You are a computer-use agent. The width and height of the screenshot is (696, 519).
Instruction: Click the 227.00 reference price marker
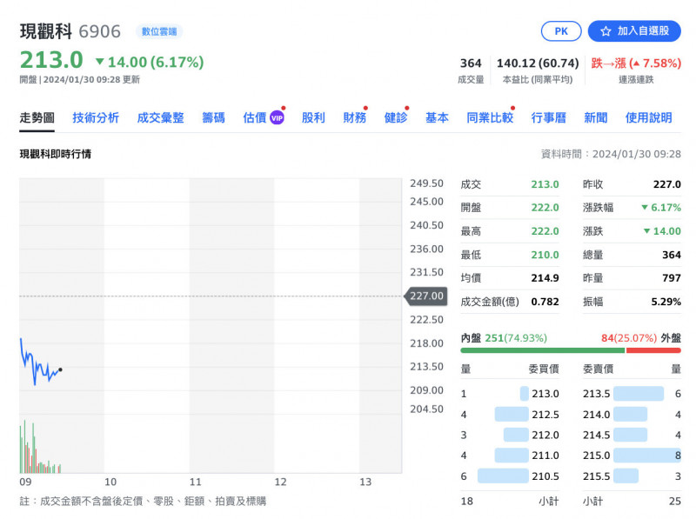coord(426,296)
